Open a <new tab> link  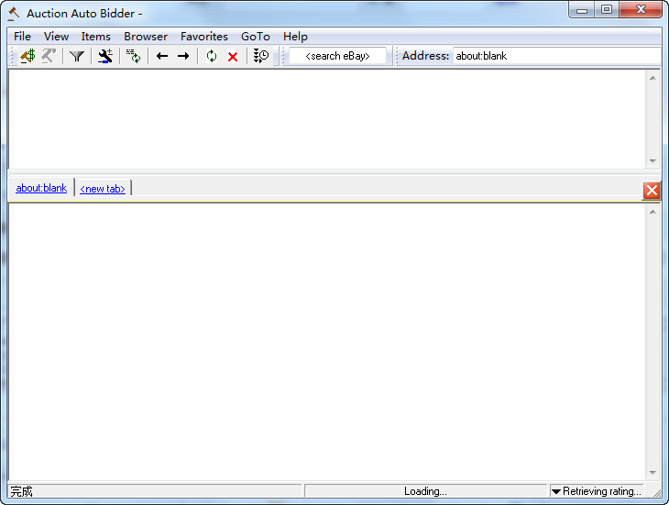[103, 189]
